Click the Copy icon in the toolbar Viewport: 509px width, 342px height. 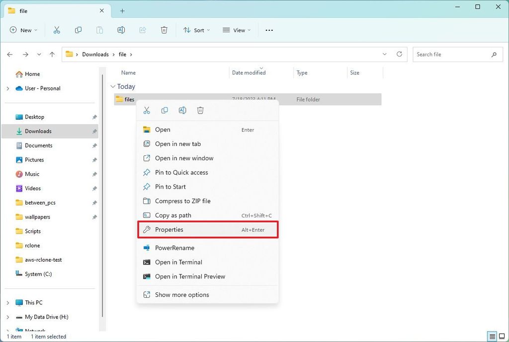pyautogui.click(x=78, y=30)
